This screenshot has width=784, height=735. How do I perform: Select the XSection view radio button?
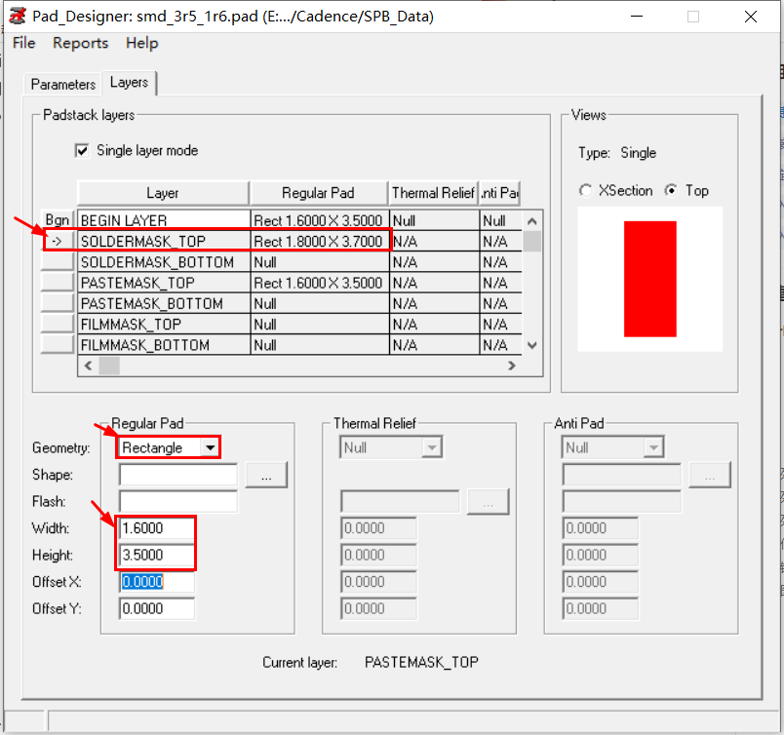[587, 191]
